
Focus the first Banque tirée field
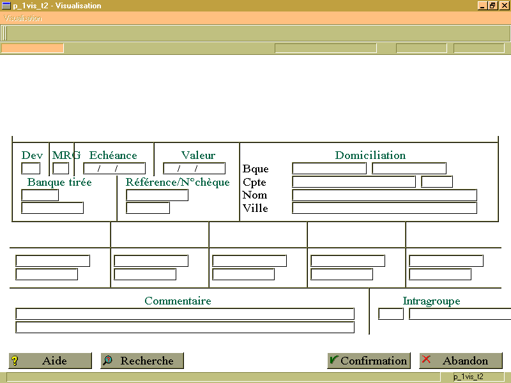pyautogui.click(x=40, y=195)
